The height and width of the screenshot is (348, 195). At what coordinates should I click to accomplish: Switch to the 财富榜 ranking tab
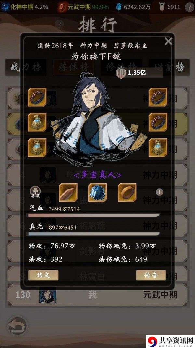(169, 67)
